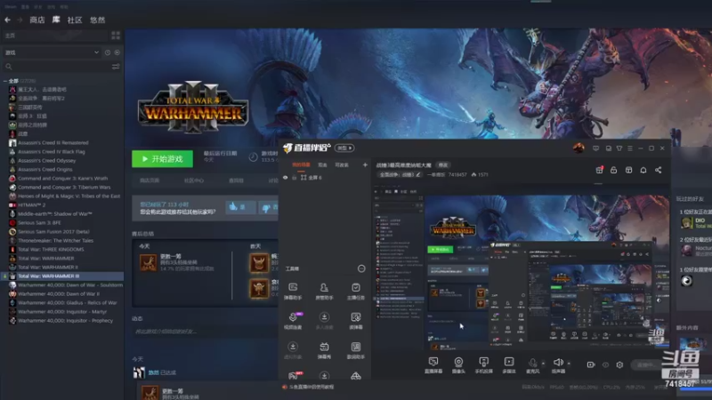Viewport: 712px width, 400px height.
Task: Add a 摄像头 camera source
Action: pyautogui.click(x=458, y=365)
